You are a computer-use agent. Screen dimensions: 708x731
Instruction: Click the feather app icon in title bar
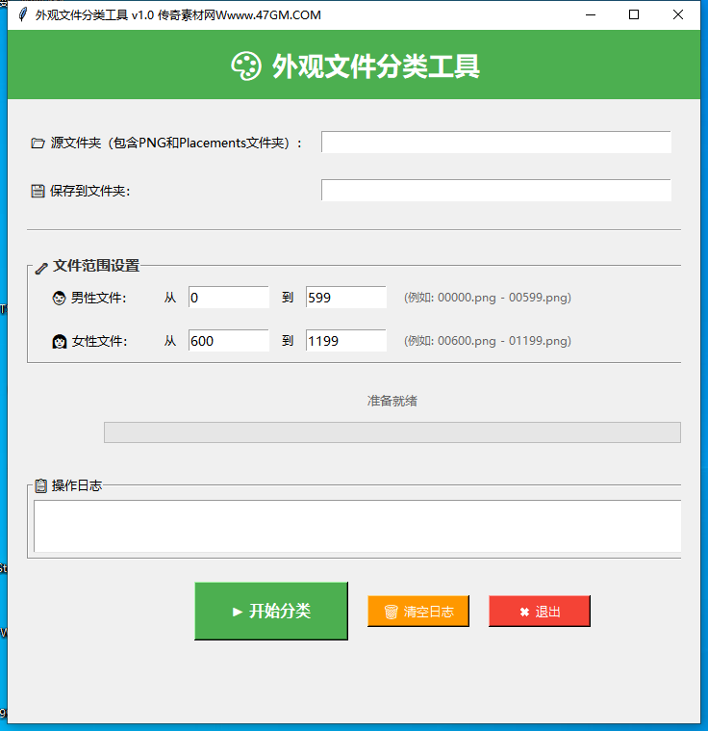click(x=21, y=15)
